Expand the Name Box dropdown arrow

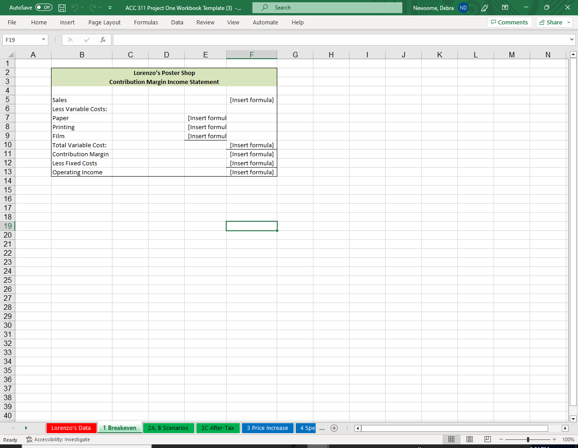[x=44, y=40]
